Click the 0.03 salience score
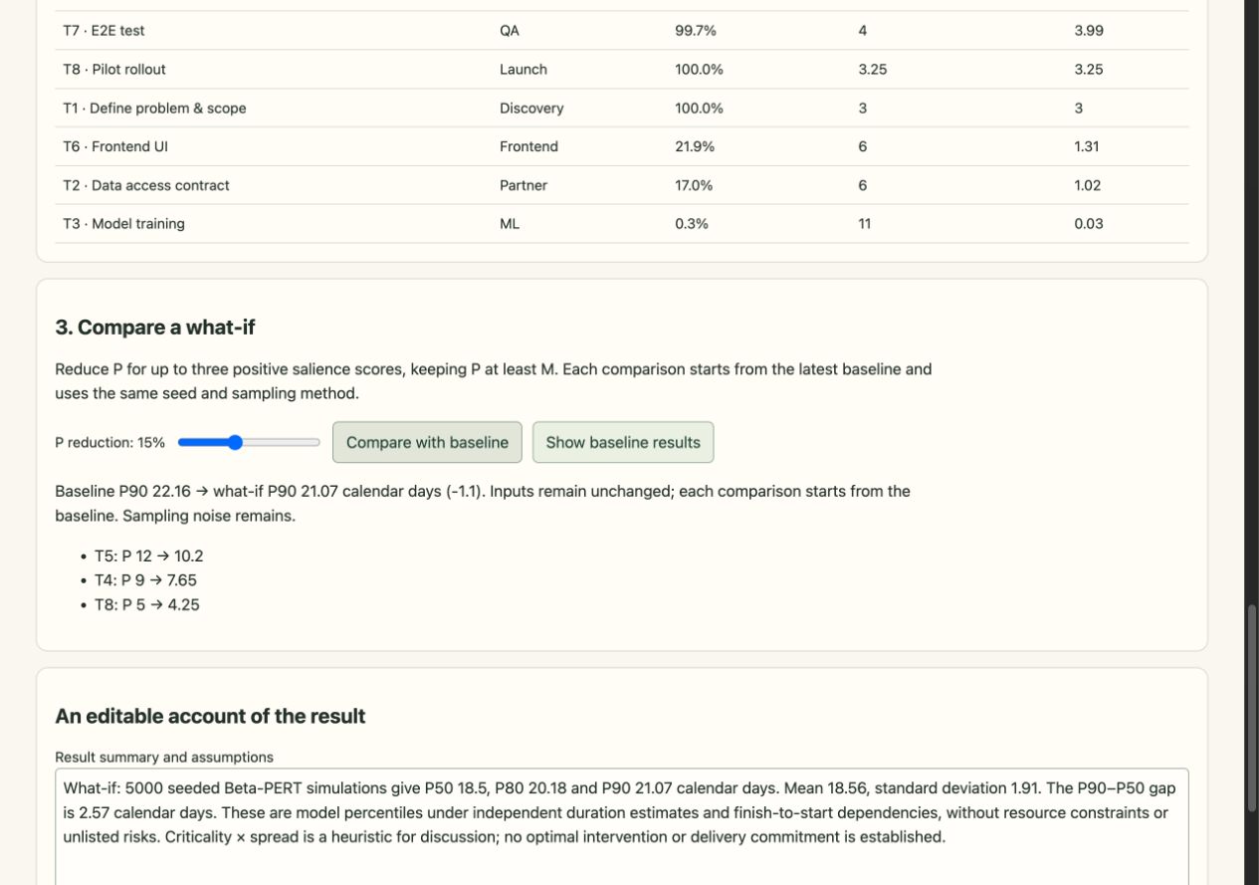This screenshot has height=885, width=1259. [x=1089, y=224]
